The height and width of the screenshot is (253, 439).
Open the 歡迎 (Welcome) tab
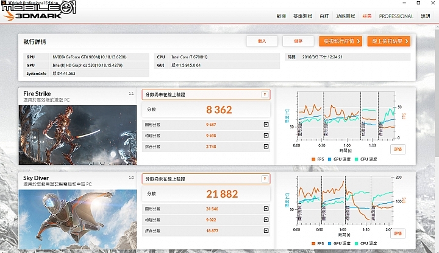pyautogui.click(x=281, y=16)
